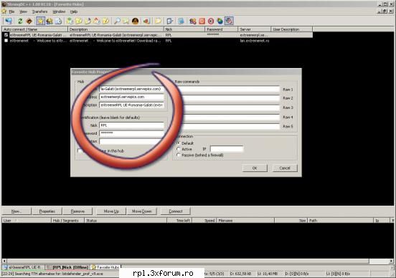Select the Default connection radio button

(x=179, y=143)
